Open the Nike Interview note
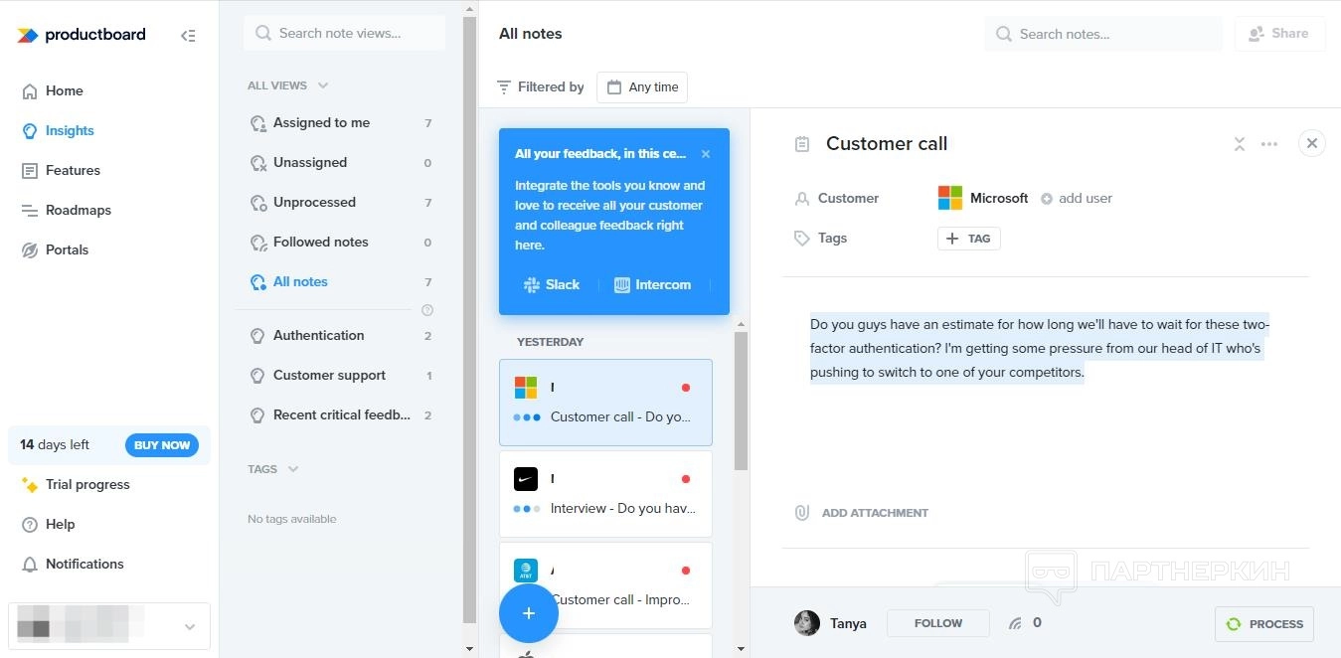1341x658 pixels. pos(605,494)
